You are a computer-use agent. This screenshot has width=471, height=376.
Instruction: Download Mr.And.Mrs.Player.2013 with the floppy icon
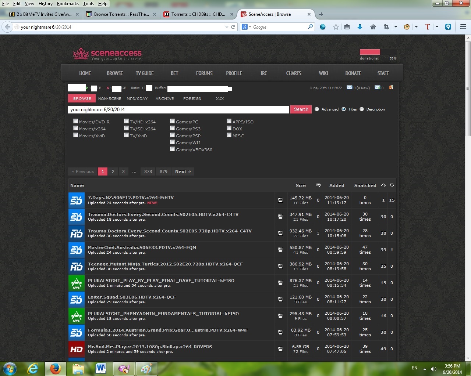coord(280,349)
